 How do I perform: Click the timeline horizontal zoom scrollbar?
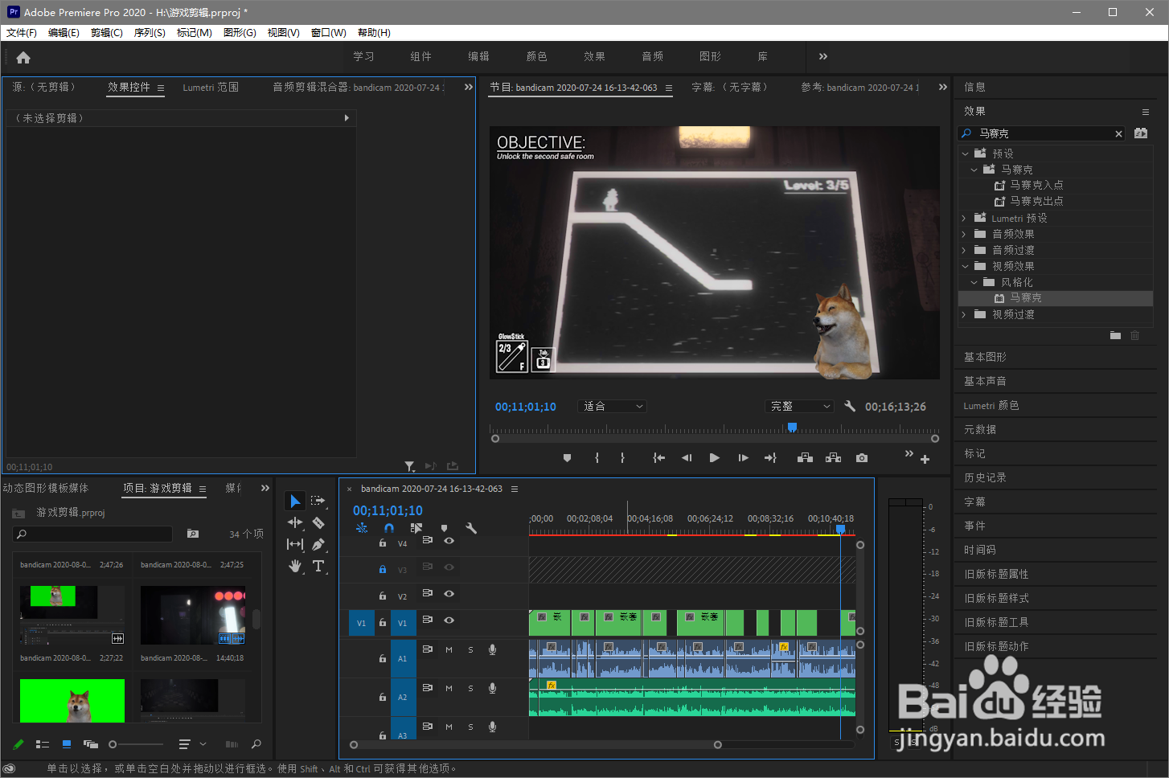click(535, 744)
